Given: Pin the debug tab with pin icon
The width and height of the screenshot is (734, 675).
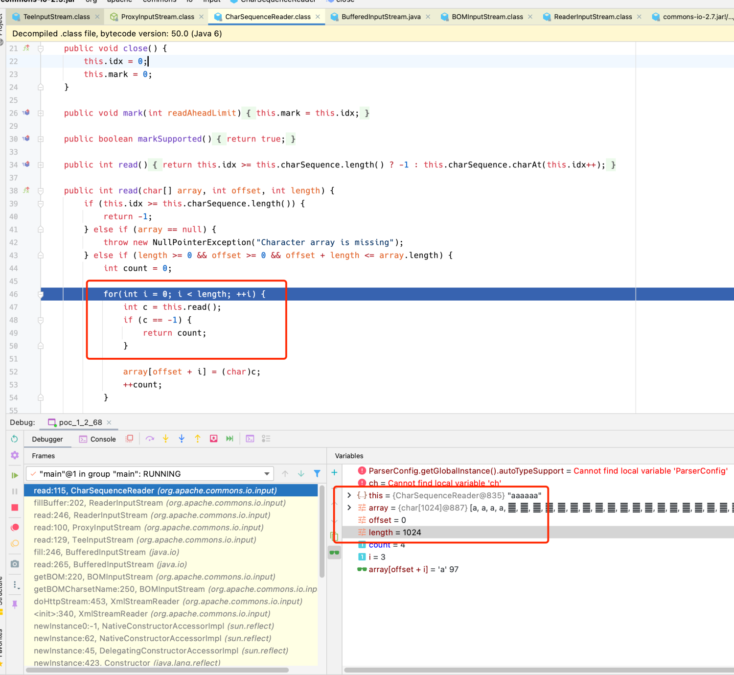Looking at the screenshot, I should pos(15,605).
